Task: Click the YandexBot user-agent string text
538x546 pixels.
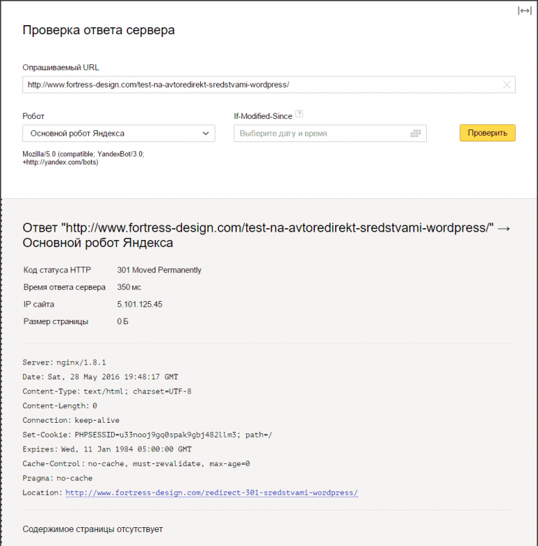Action: click(83, 158)
